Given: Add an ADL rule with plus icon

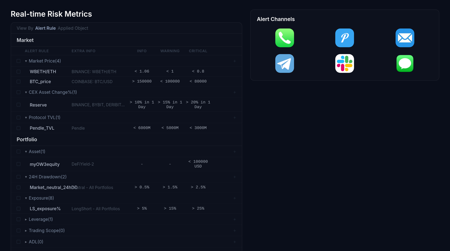Looking at the screenshot, I should pyautogui.click(x=234, y=242).
